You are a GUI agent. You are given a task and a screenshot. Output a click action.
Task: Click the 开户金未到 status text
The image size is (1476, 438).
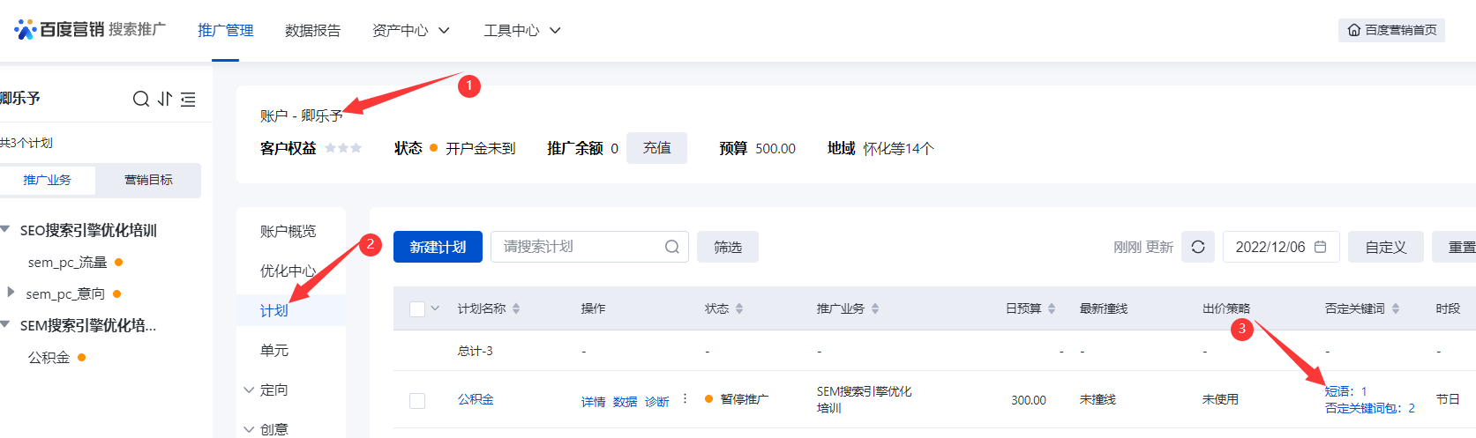pyautogui.click(x=480, y=148)
